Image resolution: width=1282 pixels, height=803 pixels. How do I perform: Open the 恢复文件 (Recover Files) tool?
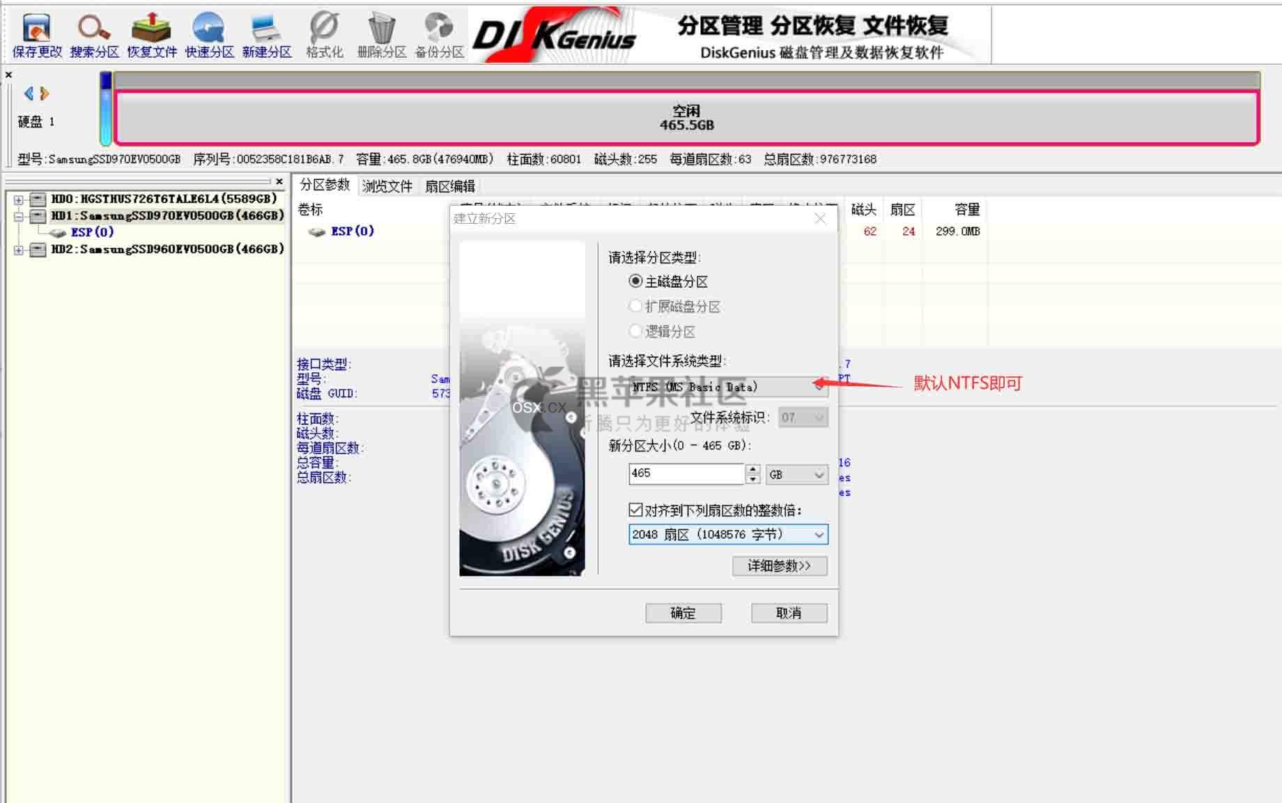coord(150,31)
